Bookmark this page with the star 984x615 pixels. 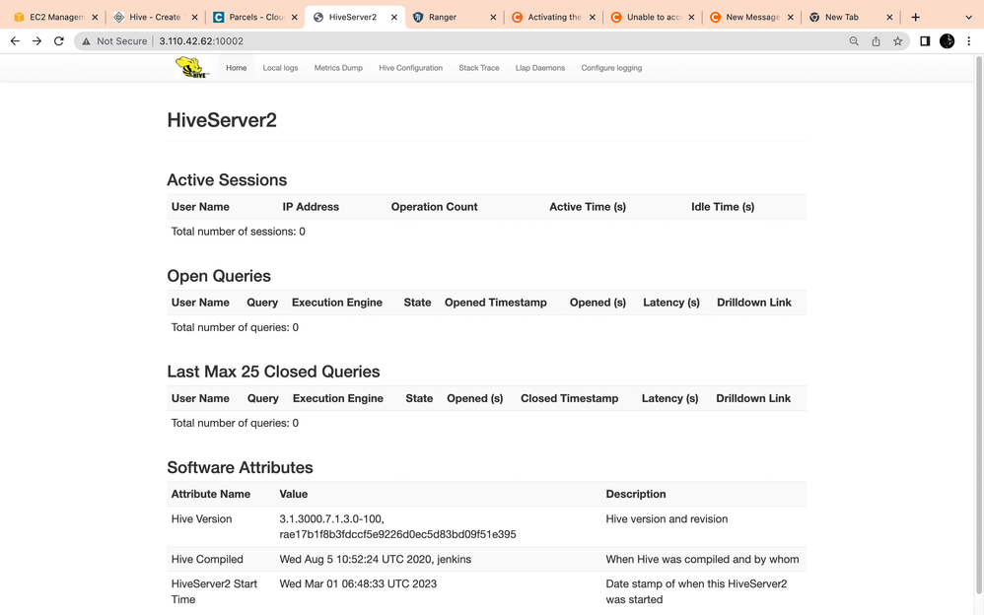point(897,40)
